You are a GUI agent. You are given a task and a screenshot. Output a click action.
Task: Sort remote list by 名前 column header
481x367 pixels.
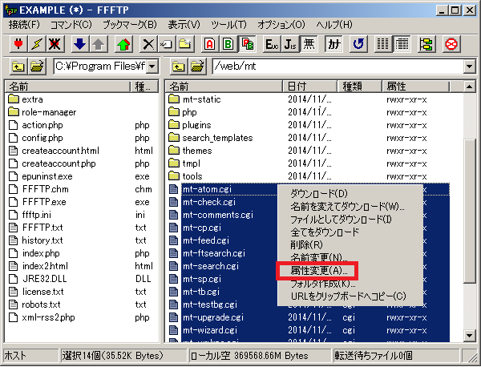(x=224, y=87)
